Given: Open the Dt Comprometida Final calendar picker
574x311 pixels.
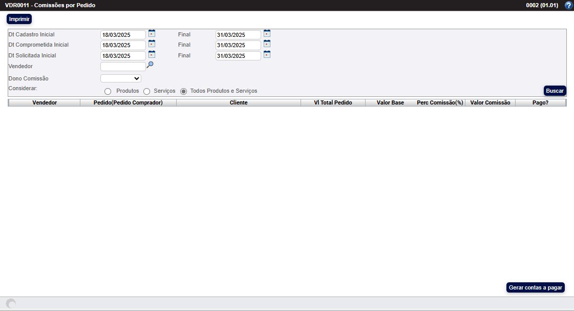Looking at the screenshot, I should click(x=267, y=43).
